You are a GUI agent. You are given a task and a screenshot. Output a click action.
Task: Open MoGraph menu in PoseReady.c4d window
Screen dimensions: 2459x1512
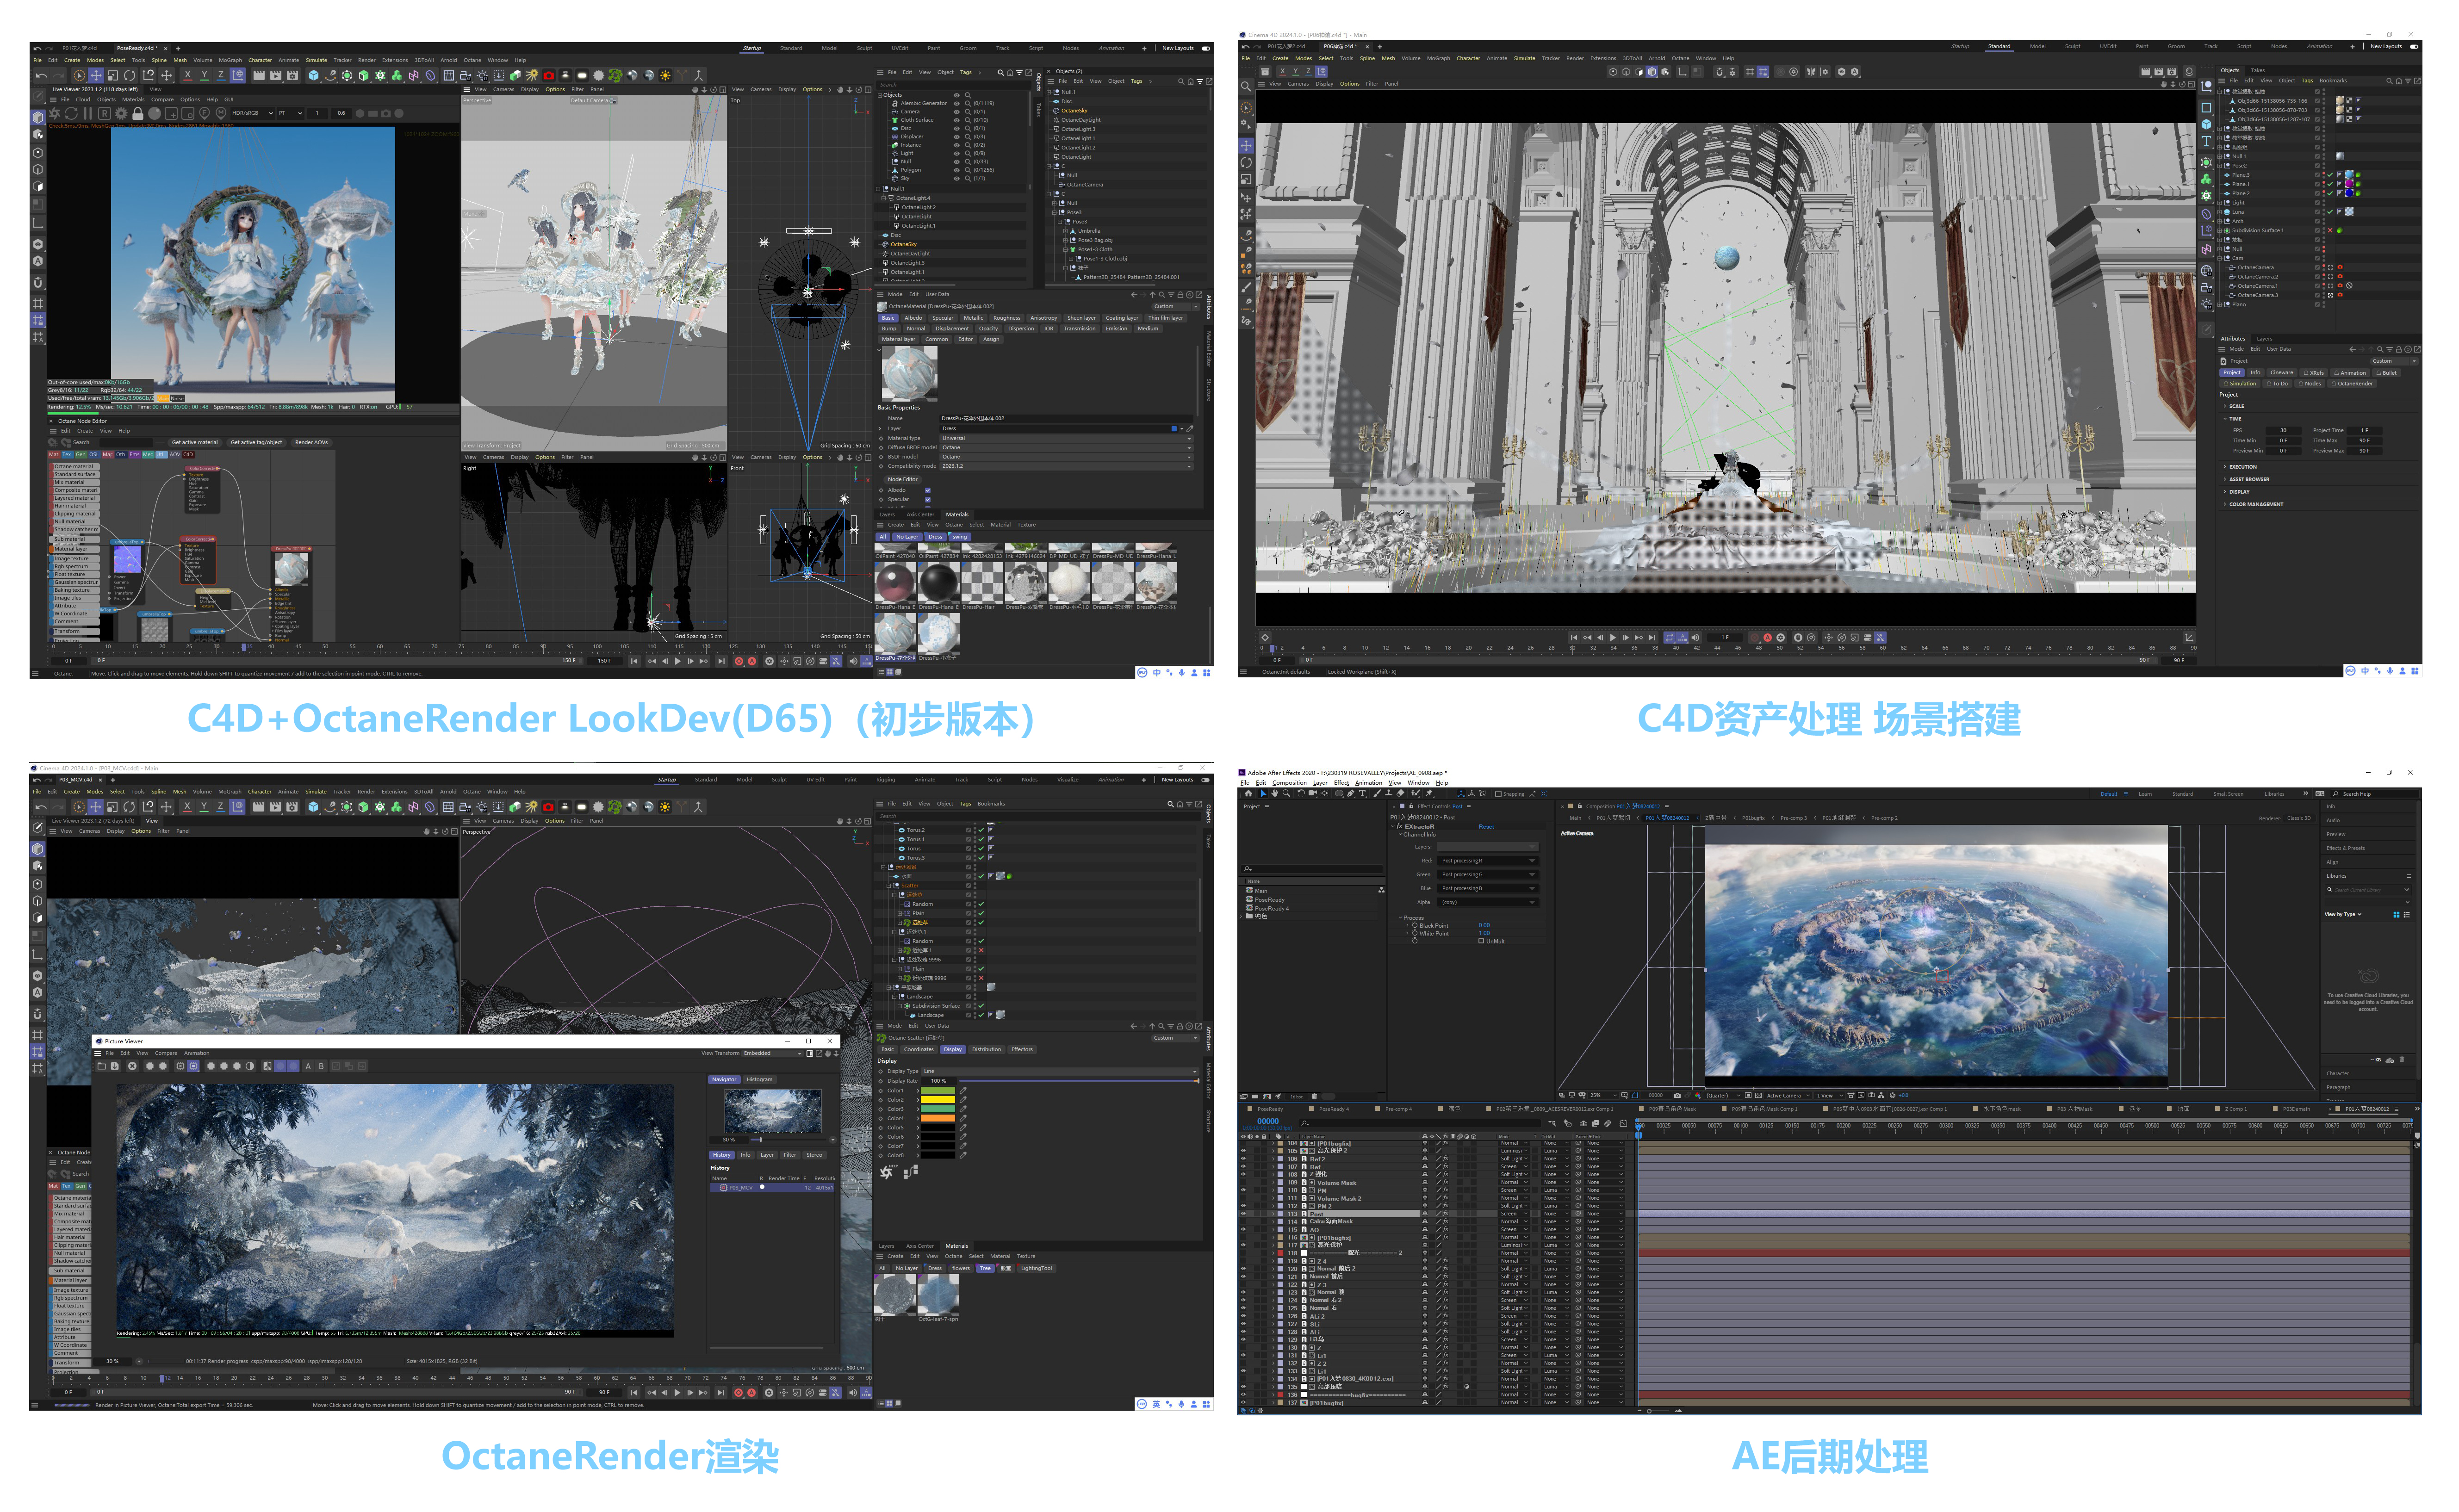(x=231, y=60)
